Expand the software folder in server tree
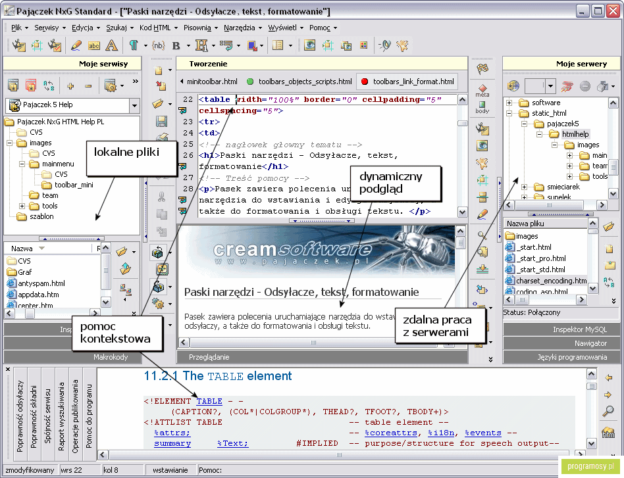Viewport: 624px width, 478px height. point(509,103)
